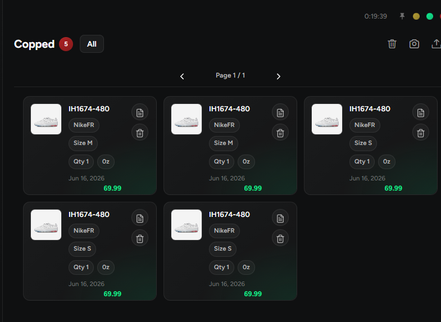Select the All filter button
441x322 pixels.
pyautogui.click(x=92, y=44)
